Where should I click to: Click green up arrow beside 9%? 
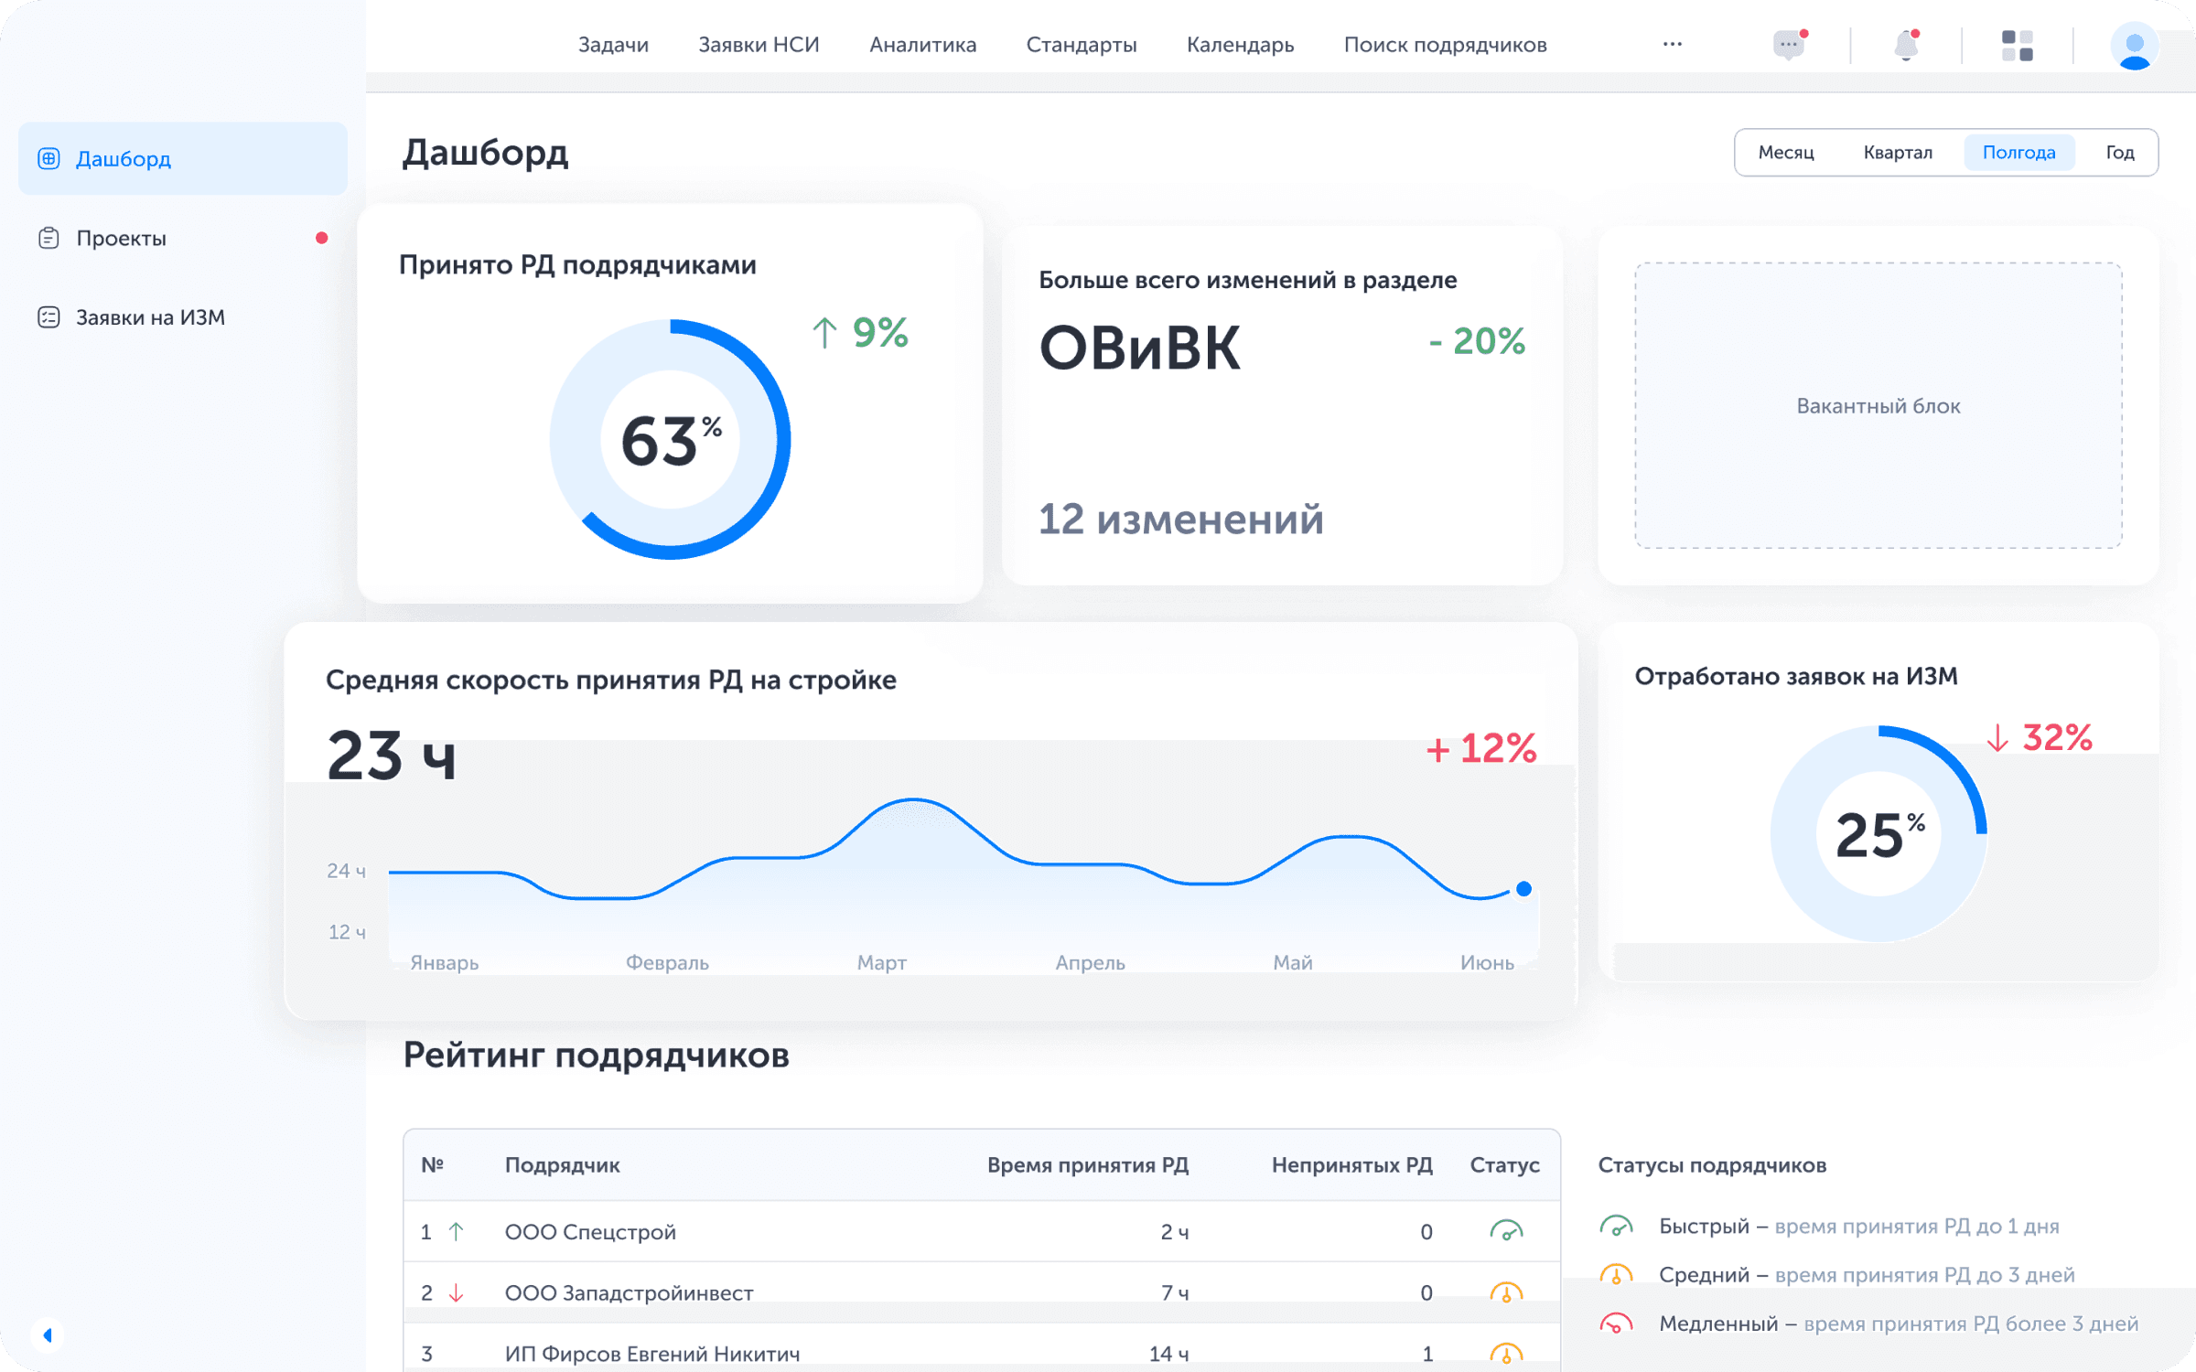(x=824, y=332)
